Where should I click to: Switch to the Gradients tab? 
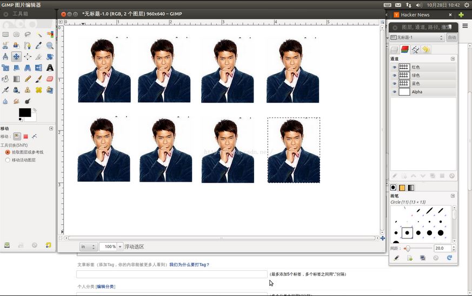(411, 188)
